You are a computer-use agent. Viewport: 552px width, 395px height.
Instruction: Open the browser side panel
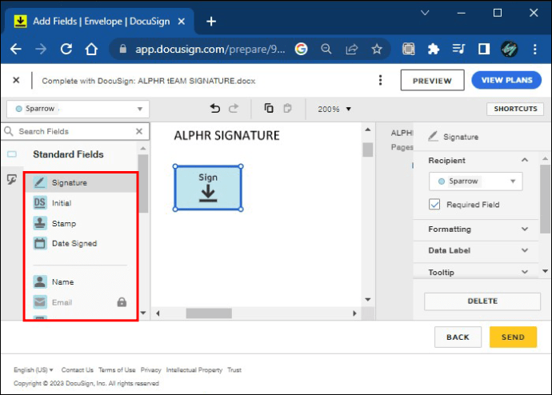pyautogui.click(x=484, y=49)
